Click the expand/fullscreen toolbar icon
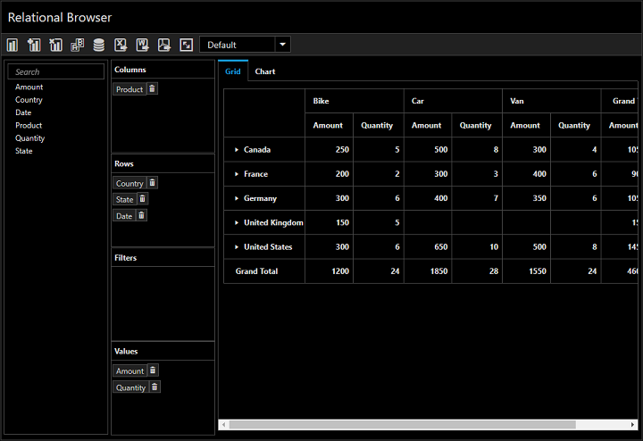 point(186,45)
